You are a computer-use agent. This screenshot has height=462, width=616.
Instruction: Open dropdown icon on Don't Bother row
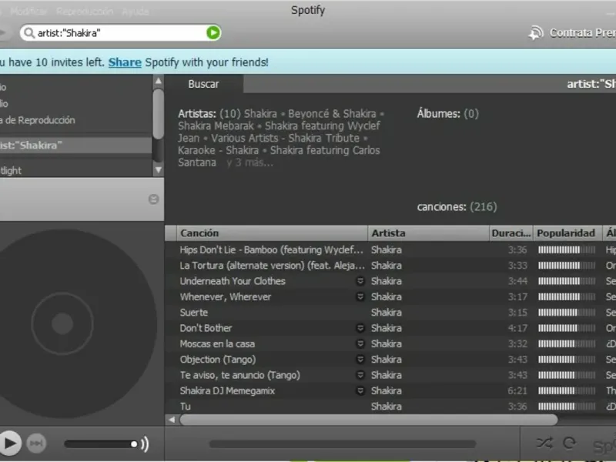(x=360, y=328)
